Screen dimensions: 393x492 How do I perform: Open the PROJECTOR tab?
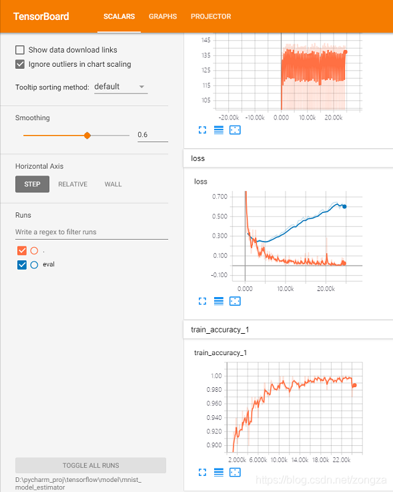pos(211,16)
